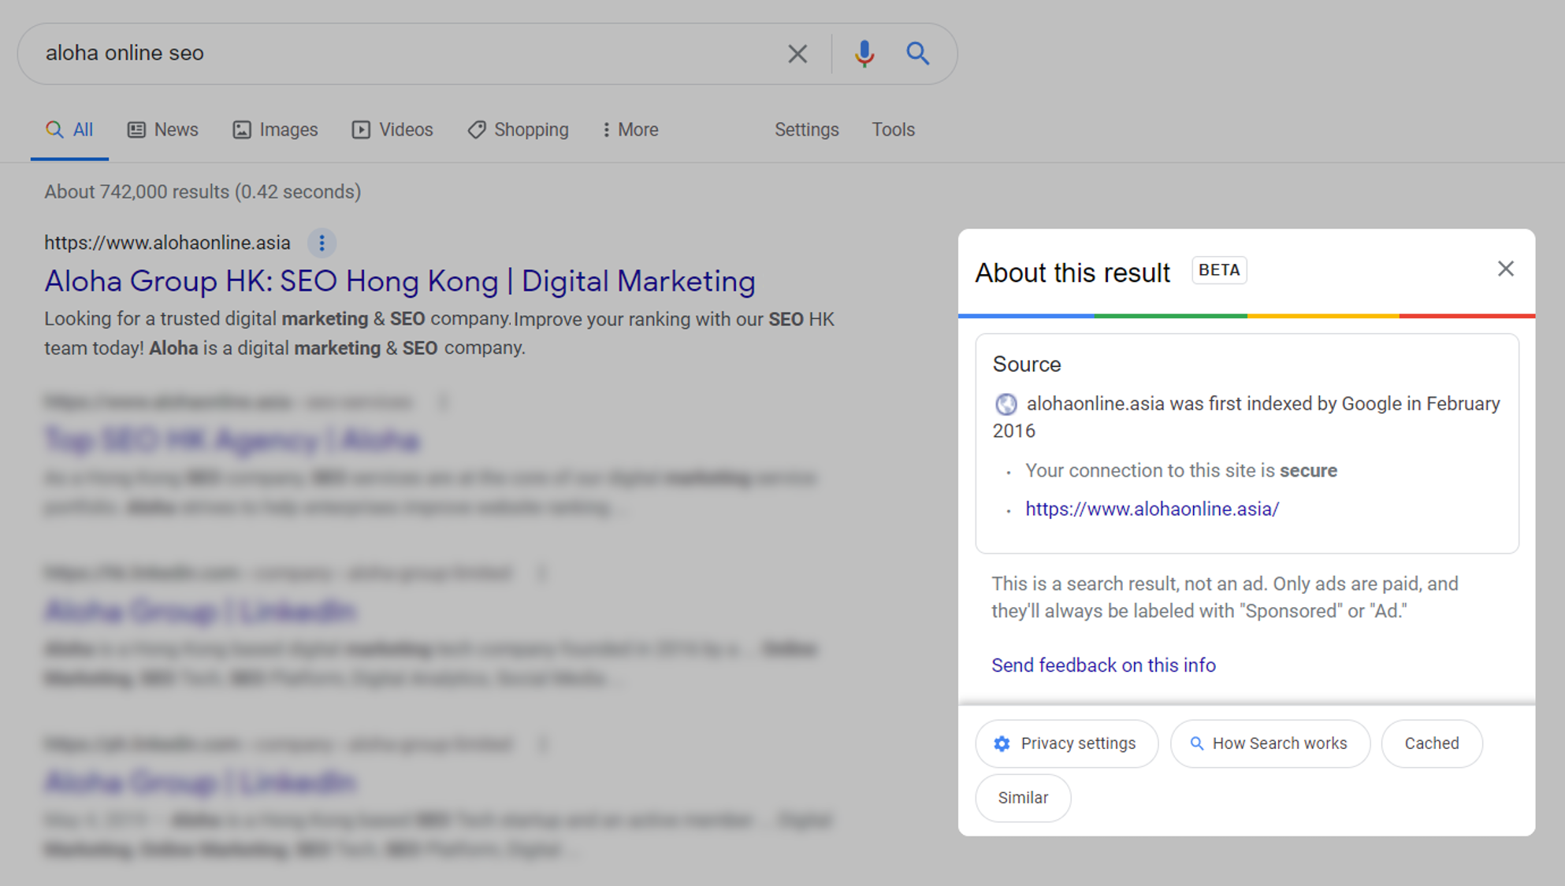This screenshot has width=1565, height=886.
Task: Click the globe icon next to alohaonline.asia
Action: click(1006, 404)
